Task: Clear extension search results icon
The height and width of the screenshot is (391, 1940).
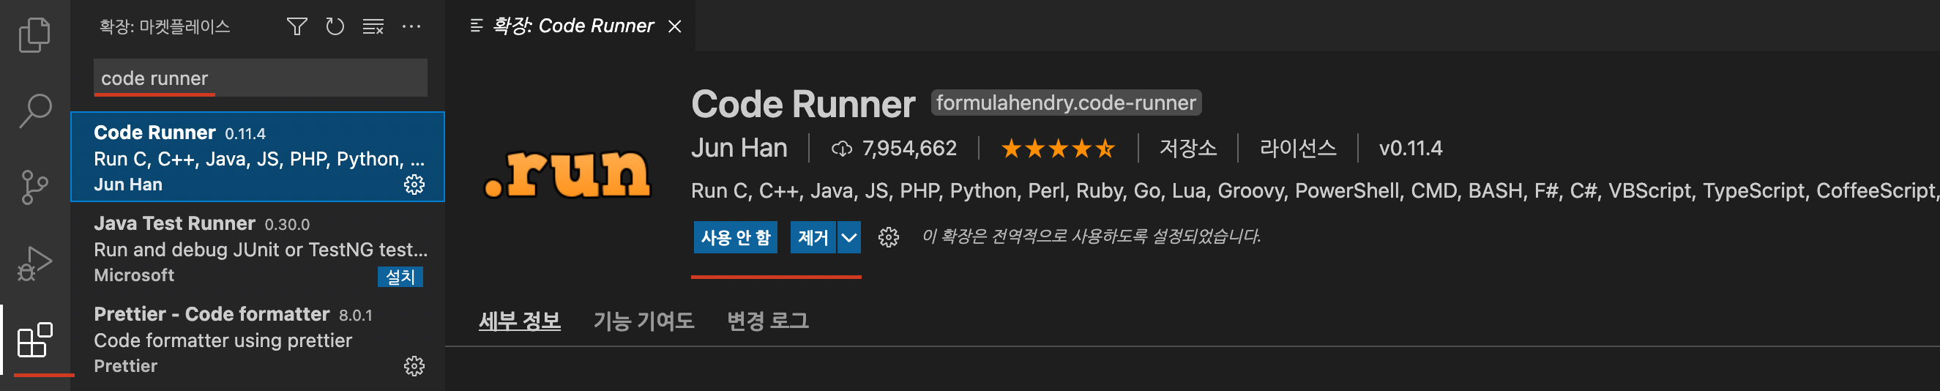Action: pyautogui.click(x=373, y=27)
